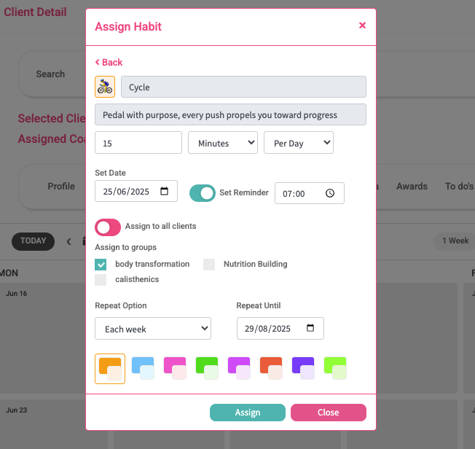Check the Nutrition Building group
The image size is (475, 449).
(x=209, y=264)
